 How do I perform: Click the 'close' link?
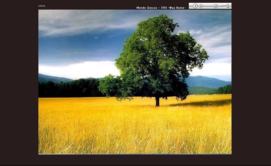(42, 6)
